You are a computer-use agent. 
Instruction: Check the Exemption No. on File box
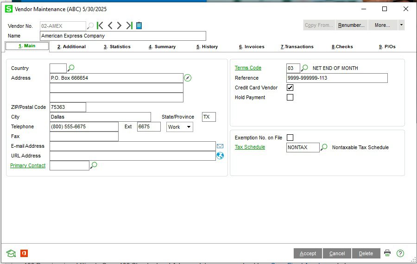coord(290,138)
